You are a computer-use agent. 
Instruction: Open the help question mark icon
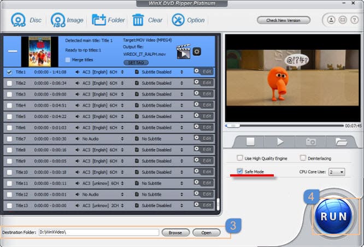click(354, 20)
